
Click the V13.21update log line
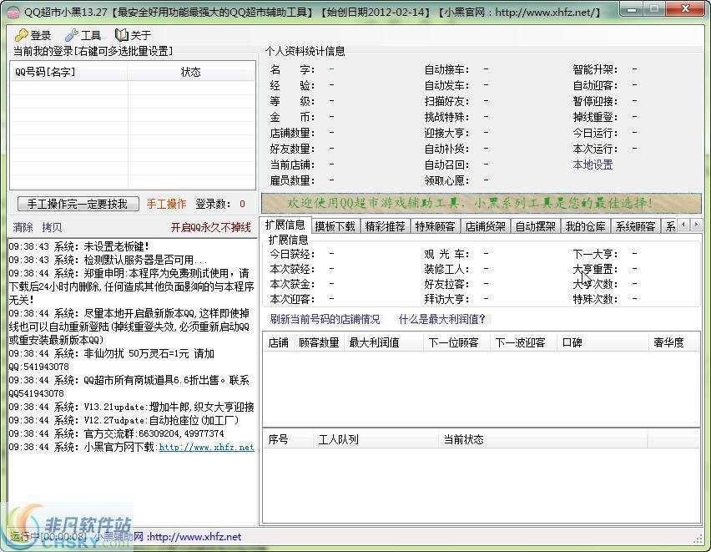point(132,407)
